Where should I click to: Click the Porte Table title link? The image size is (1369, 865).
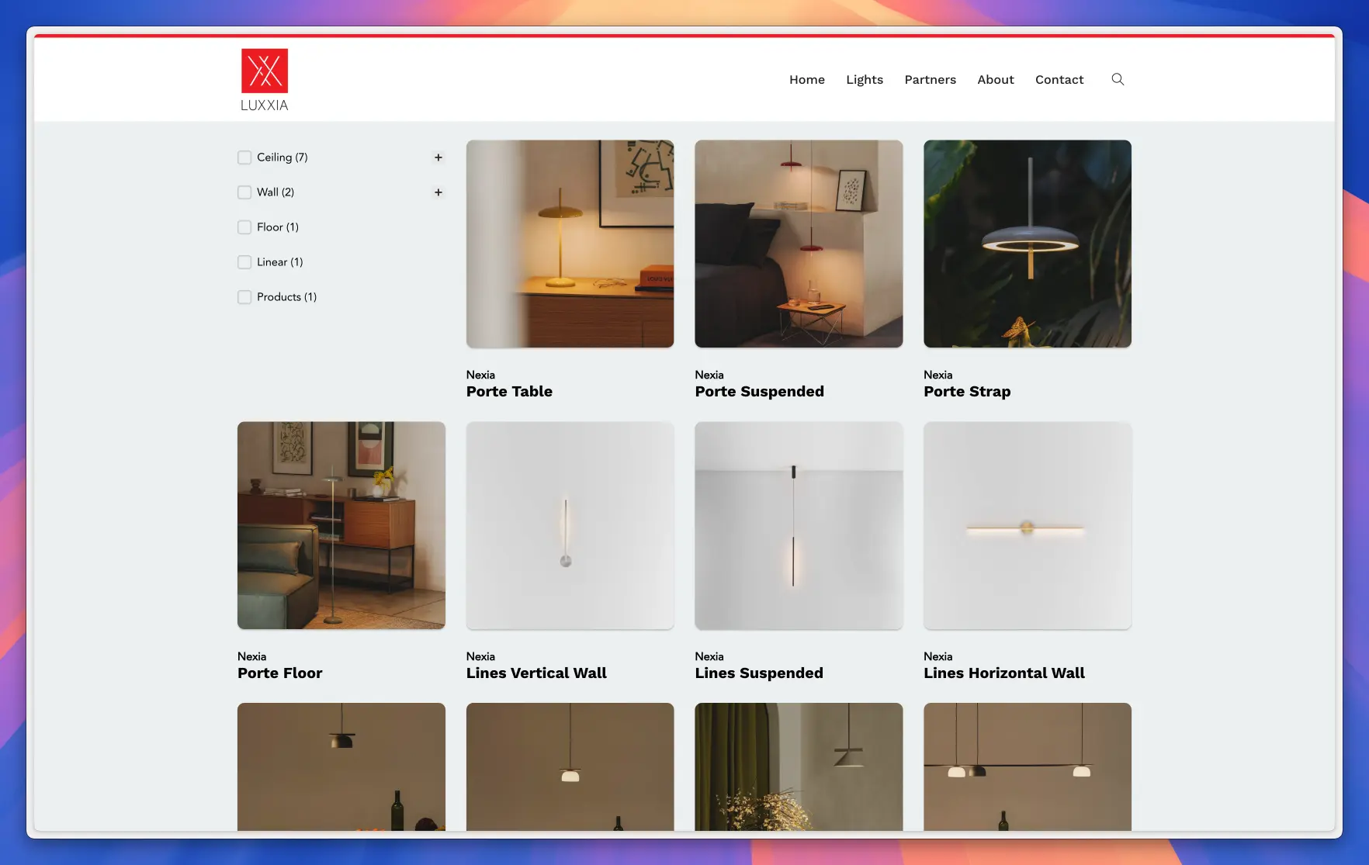[x=509, y=392]
